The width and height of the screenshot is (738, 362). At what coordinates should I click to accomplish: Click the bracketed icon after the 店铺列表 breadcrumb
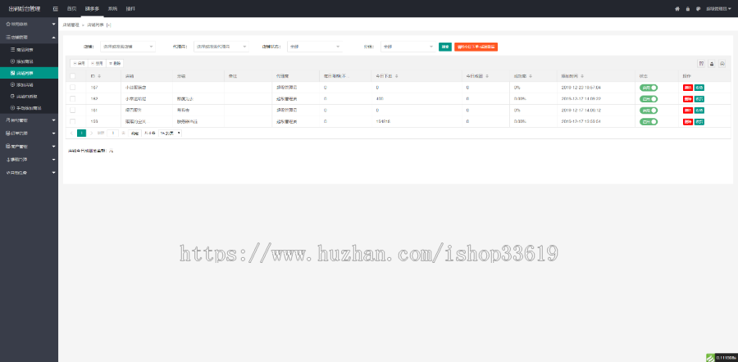[x=109, y=25]
